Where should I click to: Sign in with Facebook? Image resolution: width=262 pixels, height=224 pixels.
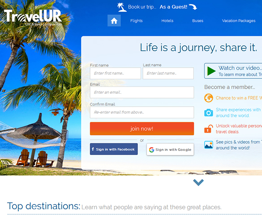point(114,149)
